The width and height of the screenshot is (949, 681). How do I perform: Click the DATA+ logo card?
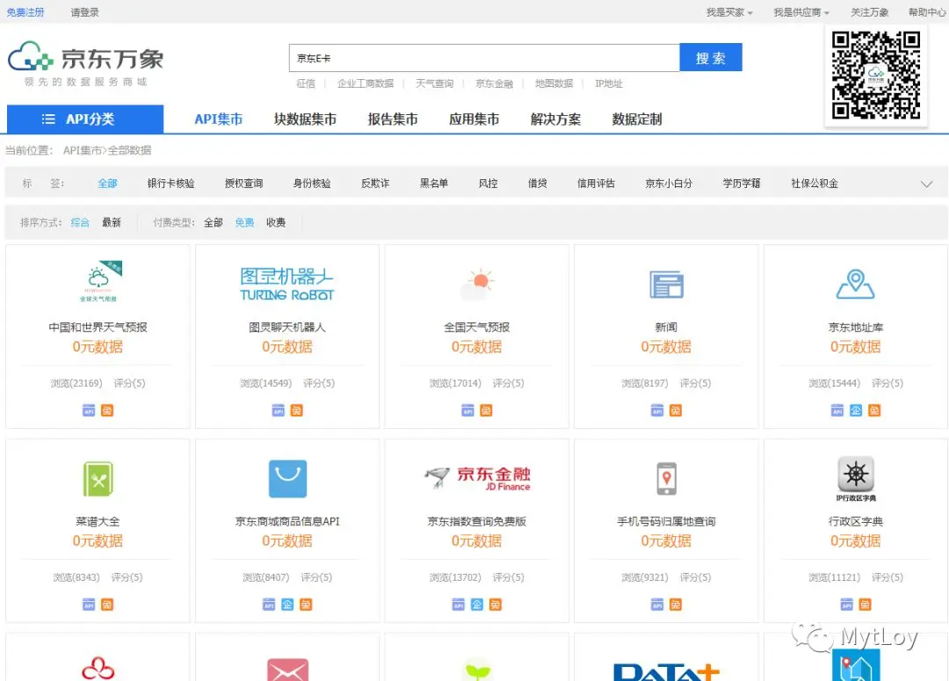tap(666, 671)
